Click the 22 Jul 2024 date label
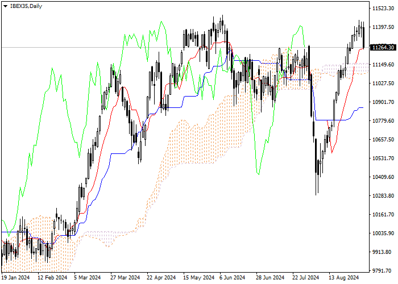398x284 pixels. click(x=306, y=278)
